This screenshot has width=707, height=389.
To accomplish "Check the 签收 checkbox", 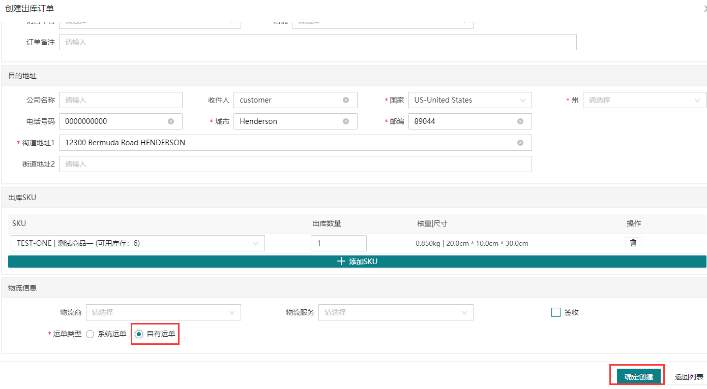I will point(556,312).
